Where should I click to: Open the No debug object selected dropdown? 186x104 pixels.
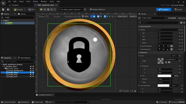coord(71,10)
